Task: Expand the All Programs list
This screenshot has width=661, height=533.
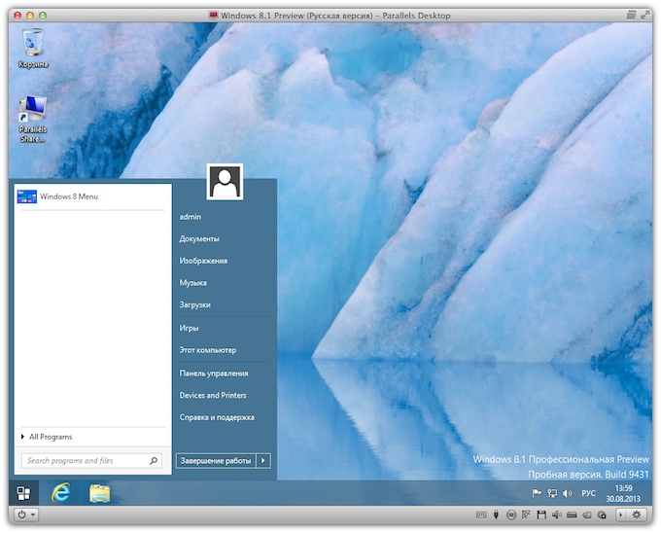Action: point(51,437)
